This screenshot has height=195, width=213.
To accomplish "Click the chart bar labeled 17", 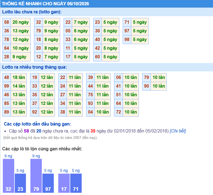I will pos(64,183).
